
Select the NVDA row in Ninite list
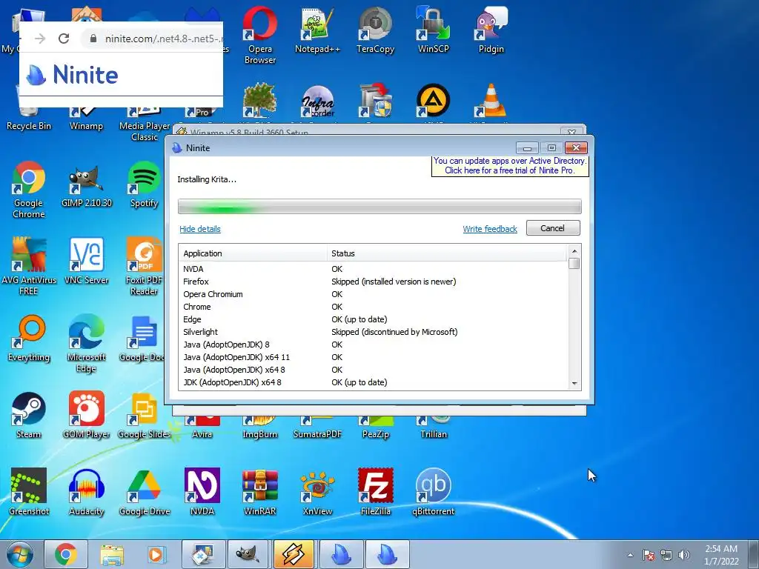point(373,269)
